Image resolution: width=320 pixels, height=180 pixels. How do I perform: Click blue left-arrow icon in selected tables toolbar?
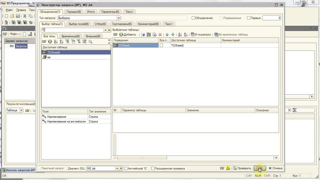143,34
